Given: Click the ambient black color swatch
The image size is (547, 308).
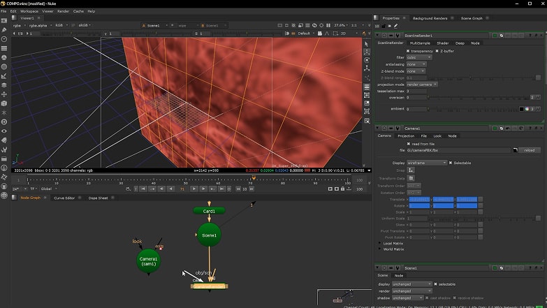Looking at the screenshot, I should click(x=522, y=109).
